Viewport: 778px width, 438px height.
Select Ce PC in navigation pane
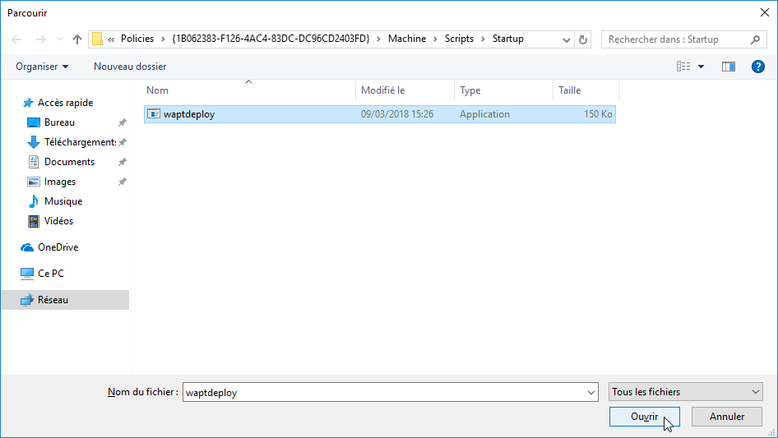(50, 274)
